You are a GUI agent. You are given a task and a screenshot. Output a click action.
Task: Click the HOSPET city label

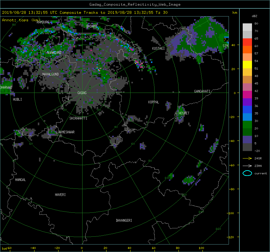pos(184,113)
